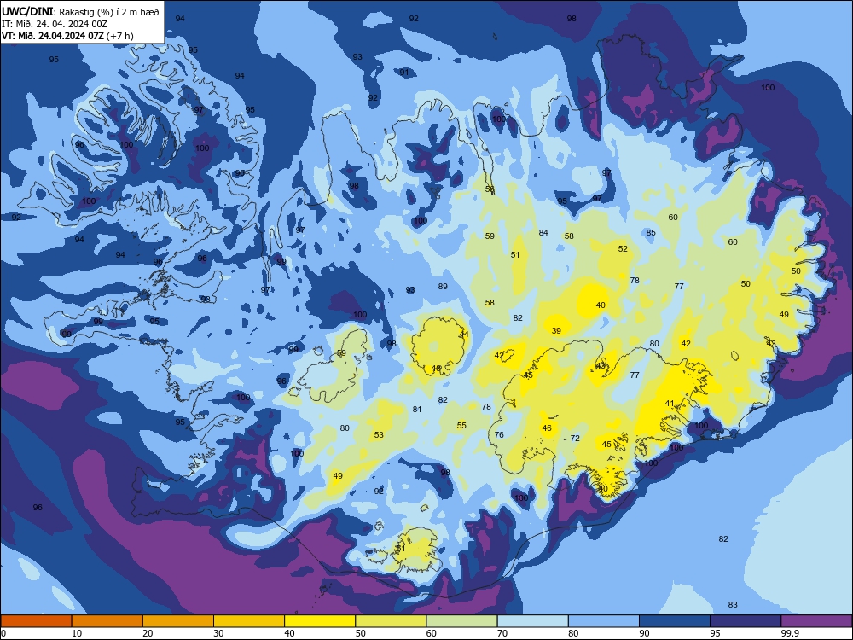Select the humidity value "89" on the map
853x640 pixels.
[443, 286]
